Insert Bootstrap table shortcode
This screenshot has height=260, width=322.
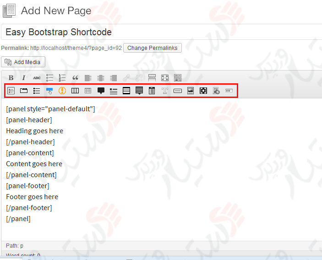point(88,91)
